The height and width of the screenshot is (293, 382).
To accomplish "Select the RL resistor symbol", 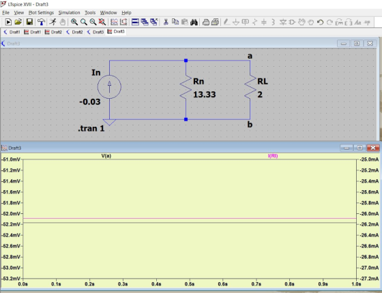I will pos(250,87).
